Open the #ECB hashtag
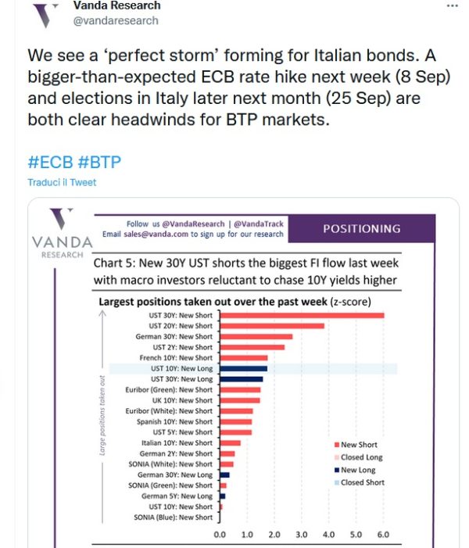Screen dimensions: 469x548 pos(50,162)
